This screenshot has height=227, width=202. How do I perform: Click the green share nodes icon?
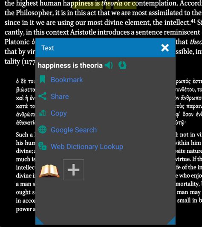coord(42,96)
